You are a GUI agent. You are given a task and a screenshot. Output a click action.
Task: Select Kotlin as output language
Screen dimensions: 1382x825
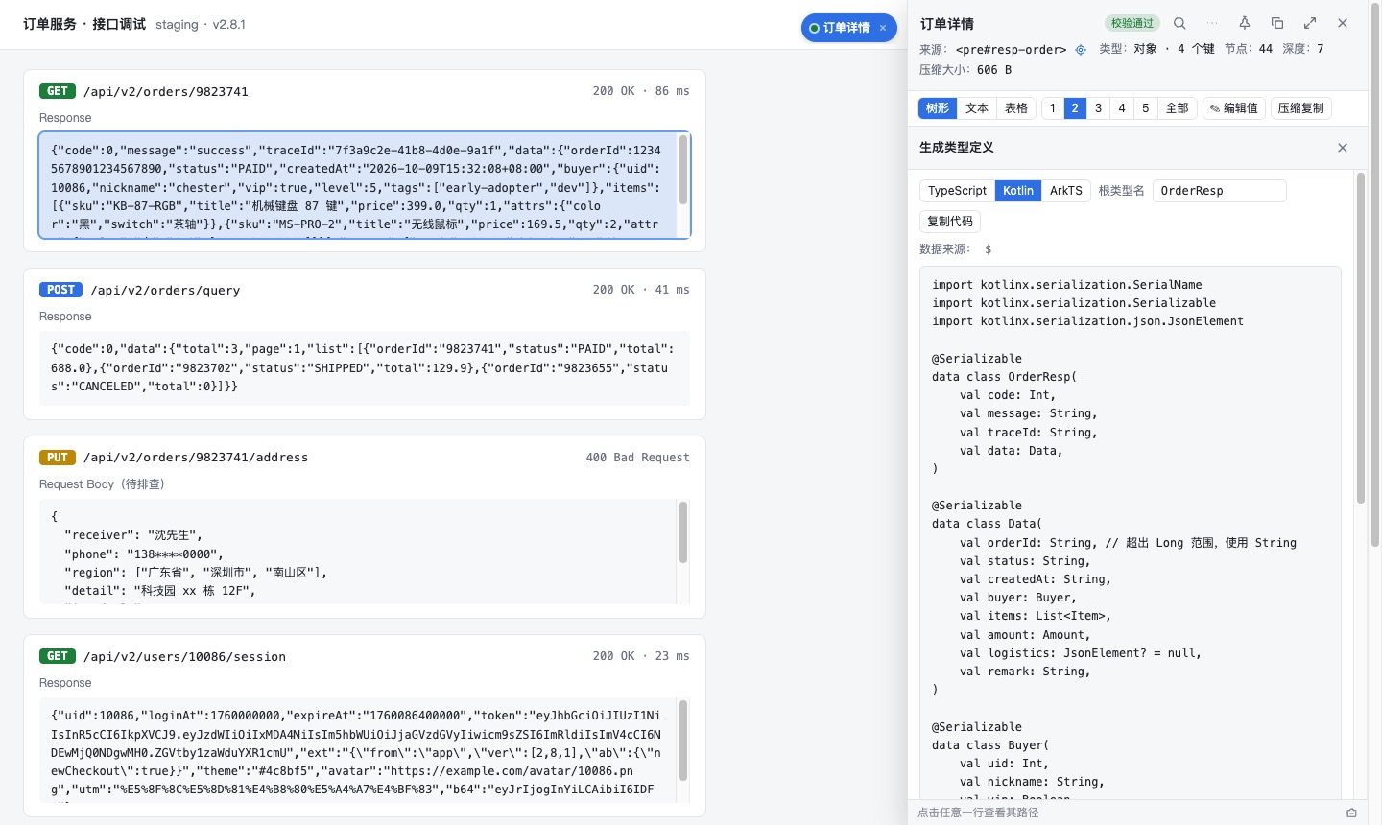(x=1018, y=191)
